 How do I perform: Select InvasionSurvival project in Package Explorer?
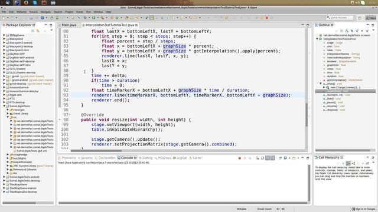(19, 88)
